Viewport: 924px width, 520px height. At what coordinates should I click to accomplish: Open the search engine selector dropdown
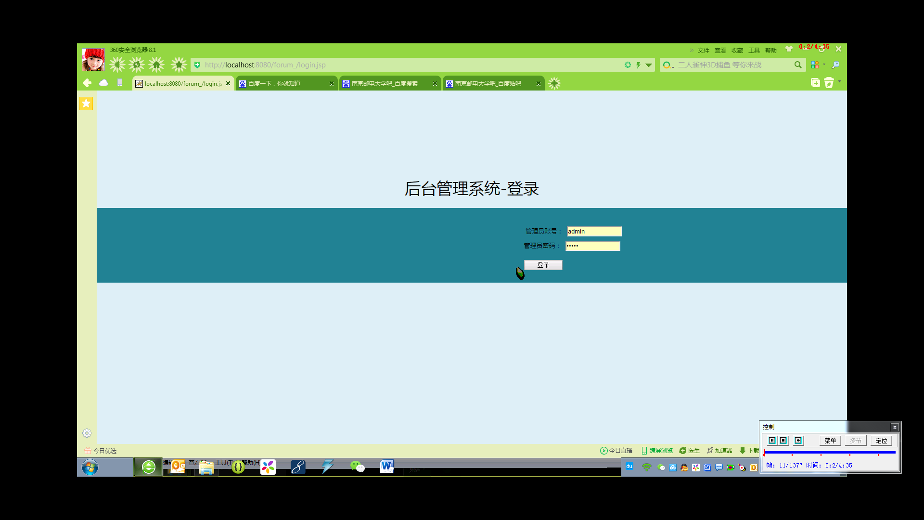(668, 65)
